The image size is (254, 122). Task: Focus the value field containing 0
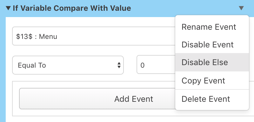(156, 64)
